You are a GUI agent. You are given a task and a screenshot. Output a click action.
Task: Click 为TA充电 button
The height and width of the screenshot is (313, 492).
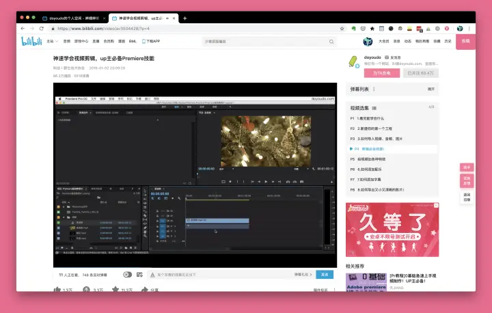[x=382, y=73]
